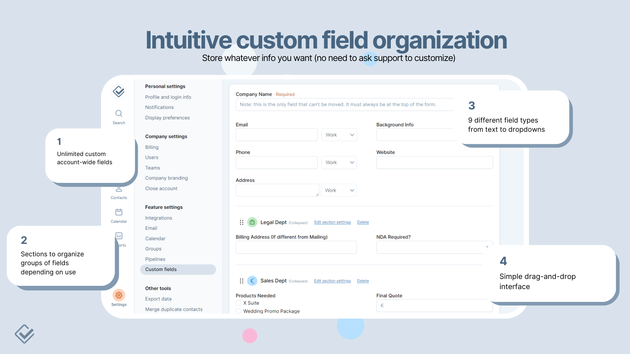Click the euro icon beside Sales Dept
The width and height of the screenshot is (630, 354).
[x=252, y=281]
